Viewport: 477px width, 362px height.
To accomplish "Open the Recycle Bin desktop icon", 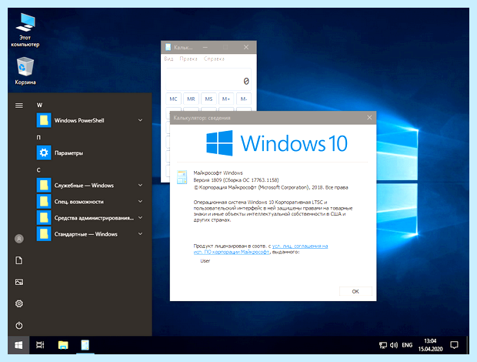I will point(25,71).
